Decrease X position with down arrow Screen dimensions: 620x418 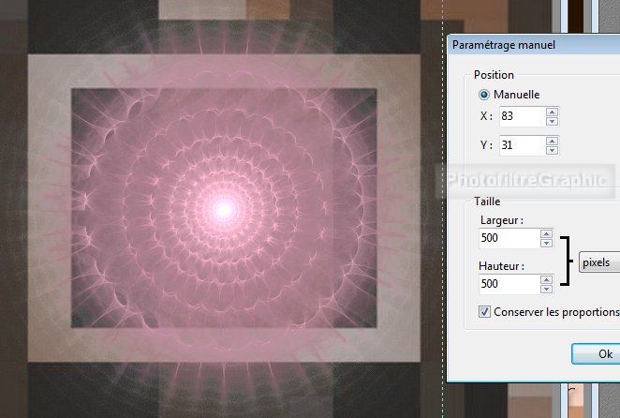point(553,121)
